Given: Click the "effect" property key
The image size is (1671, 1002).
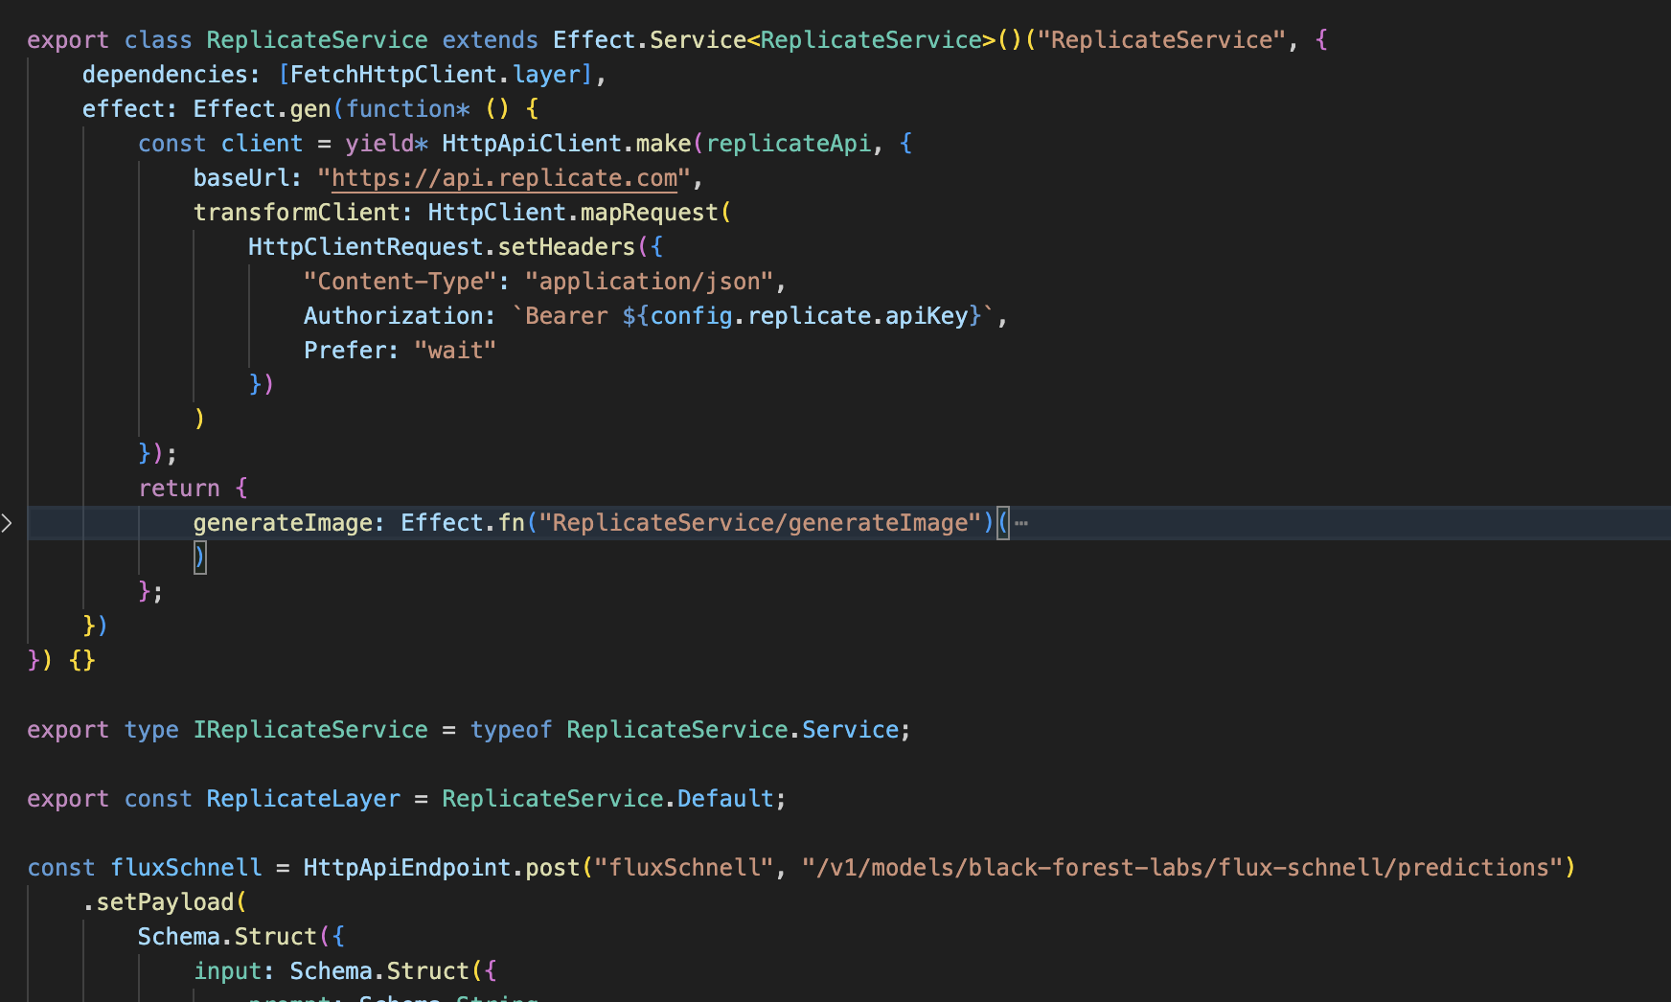Looking at the screenshot, I should (124, 109).
